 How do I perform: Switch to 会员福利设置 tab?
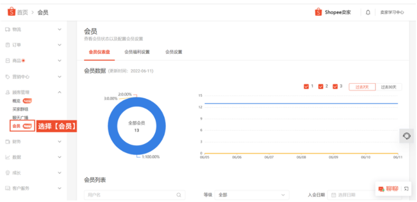[x=137, y=52]
